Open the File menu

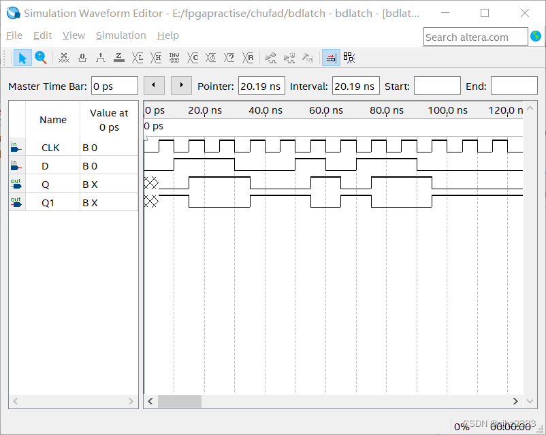click(x=14, y=35)
